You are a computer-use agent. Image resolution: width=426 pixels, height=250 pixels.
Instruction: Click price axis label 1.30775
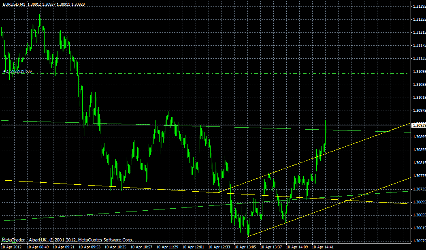click(x=419, y=175)
